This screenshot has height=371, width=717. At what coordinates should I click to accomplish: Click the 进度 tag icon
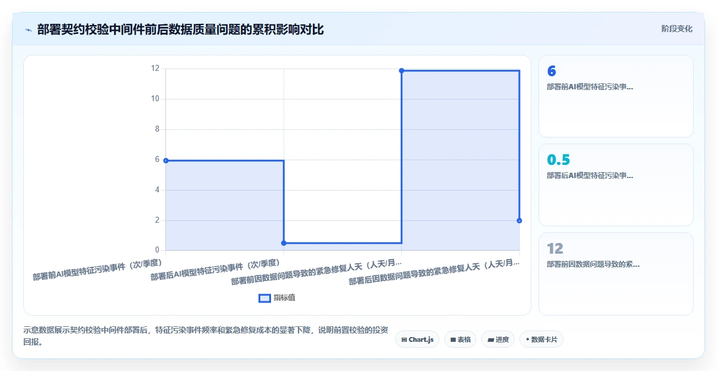(491, 339)
